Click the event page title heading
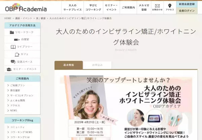 pyautogui.click(x=126, y=37)
